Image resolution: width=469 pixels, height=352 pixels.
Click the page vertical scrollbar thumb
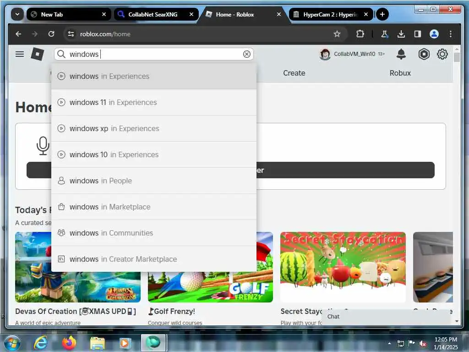tap(457, 57)
